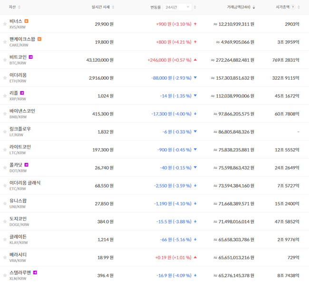The image size is (309, 283).
Task: Click the ≈ 112,038,990,006 원 volume
Action: pyautogui.click(x=232, y=96)
